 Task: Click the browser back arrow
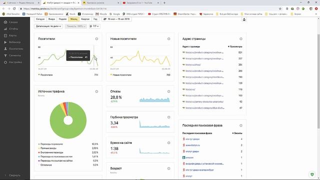(3, 9)
